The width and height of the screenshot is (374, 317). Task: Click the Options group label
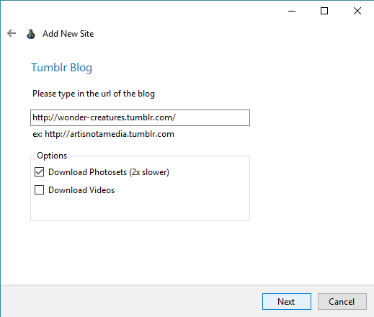coord(52,156)
